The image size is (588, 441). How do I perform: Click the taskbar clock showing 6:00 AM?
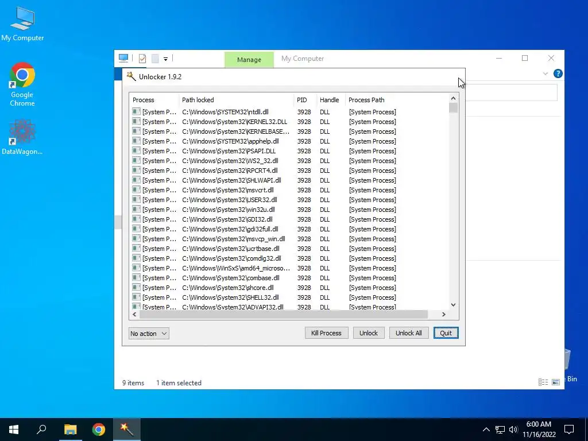click(539, 430)
